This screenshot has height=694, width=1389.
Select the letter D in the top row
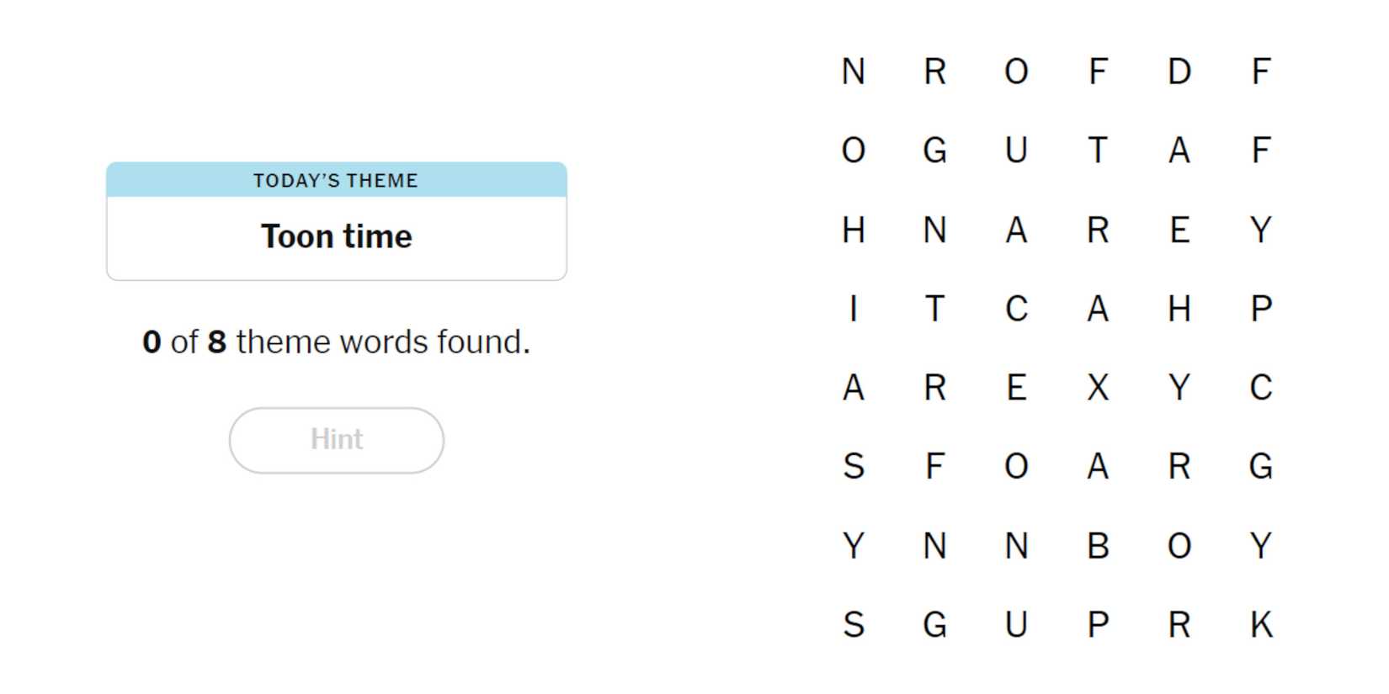point(1179,72)
